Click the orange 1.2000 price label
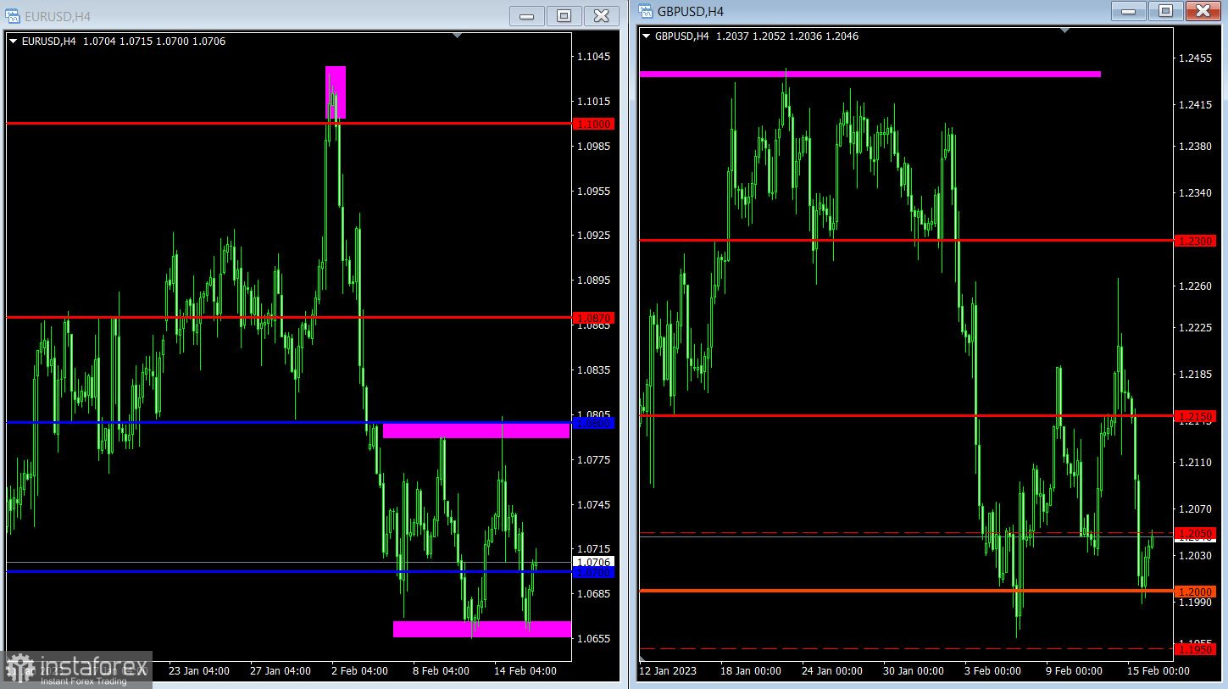Viewport: 1228px width, 689px height. (x=1196, y=592)
